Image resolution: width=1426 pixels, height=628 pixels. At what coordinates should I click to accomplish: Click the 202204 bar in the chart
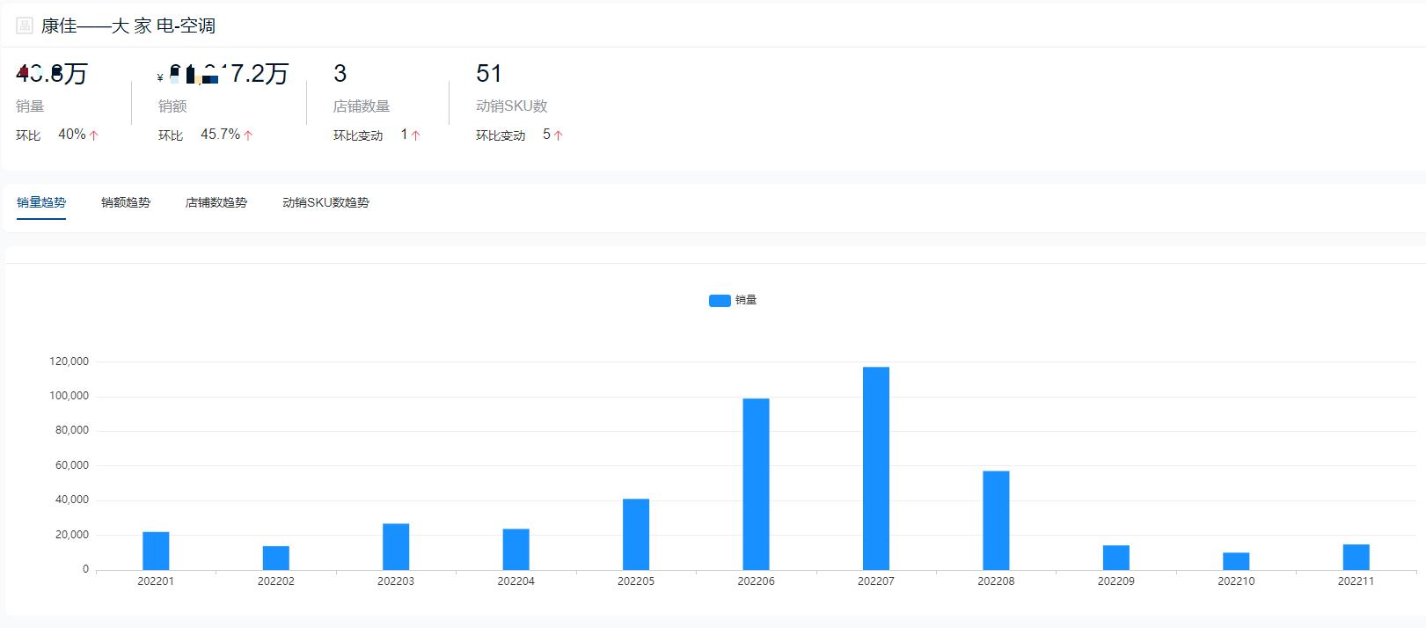click(516, 550)
